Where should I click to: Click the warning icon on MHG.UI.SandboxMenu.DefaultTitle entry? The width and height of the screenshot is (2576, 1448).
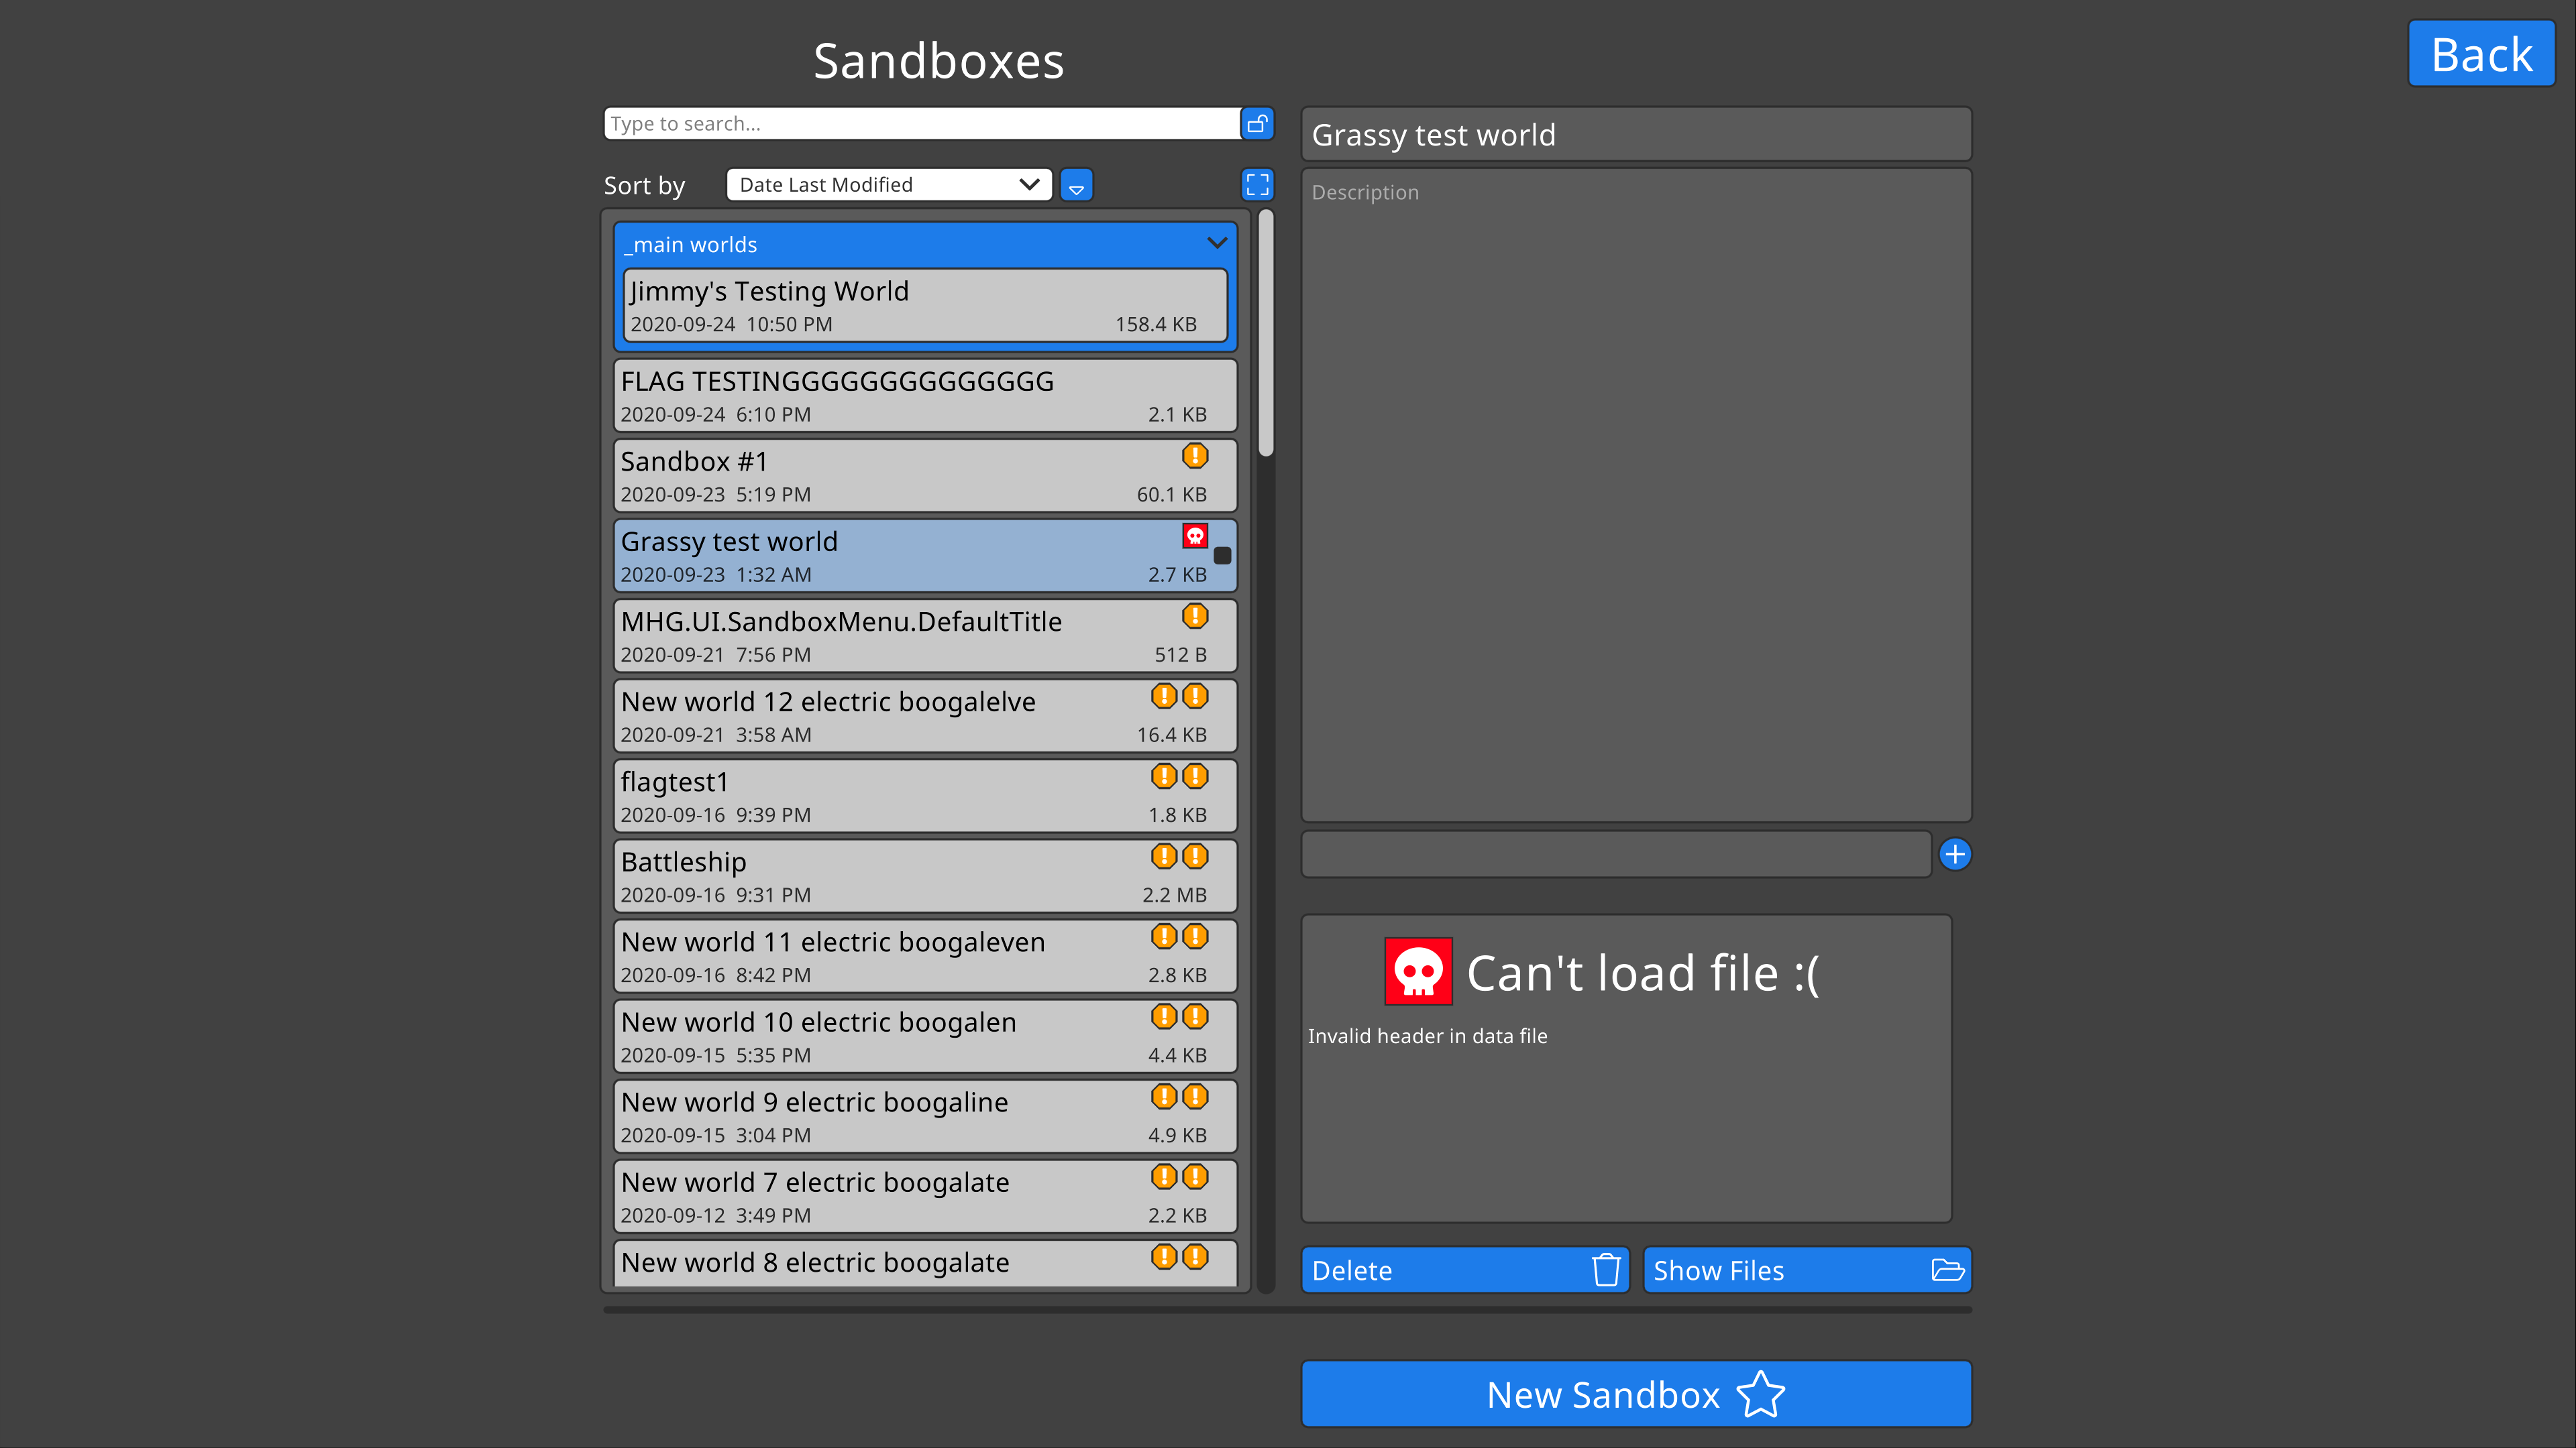(x=1195, y=617)
